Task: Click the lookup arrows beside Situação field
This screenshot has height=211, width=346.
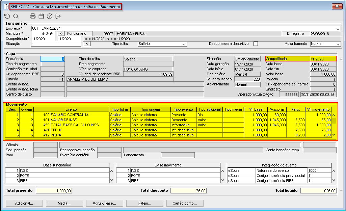Action: pyautogui.click(x=86, y=44)
